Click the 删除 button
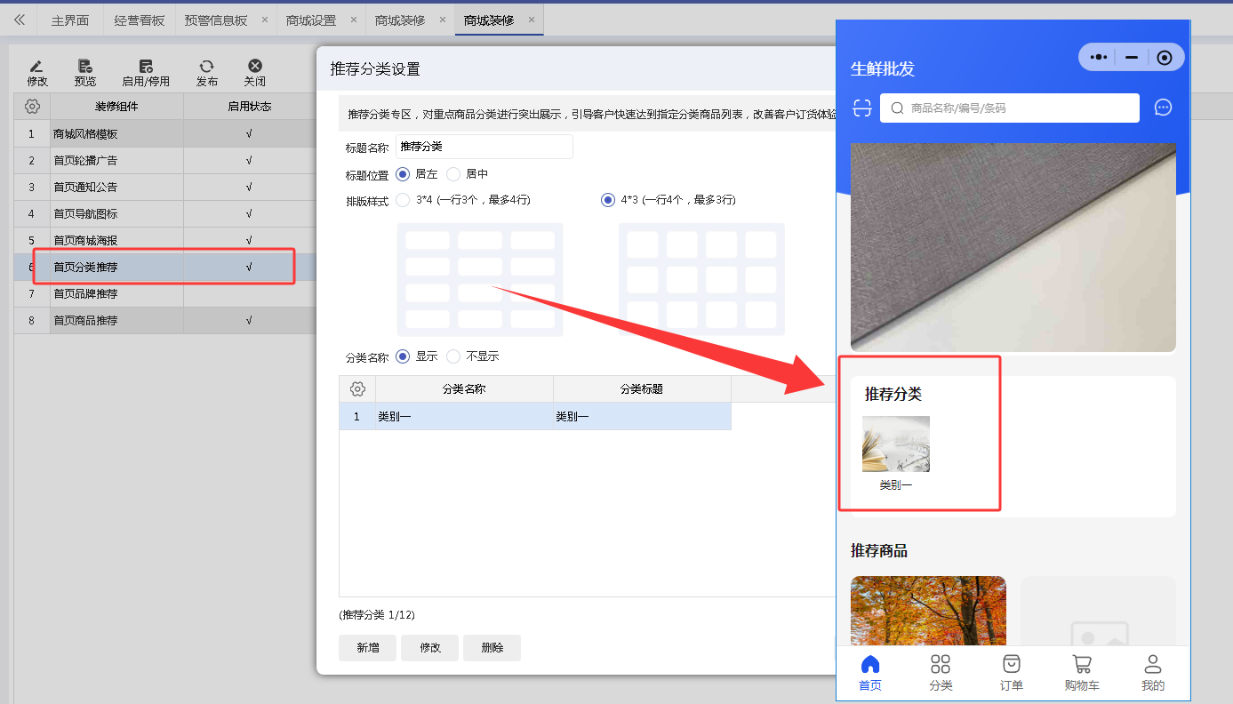1233x704 pixels. coord(492,648)
